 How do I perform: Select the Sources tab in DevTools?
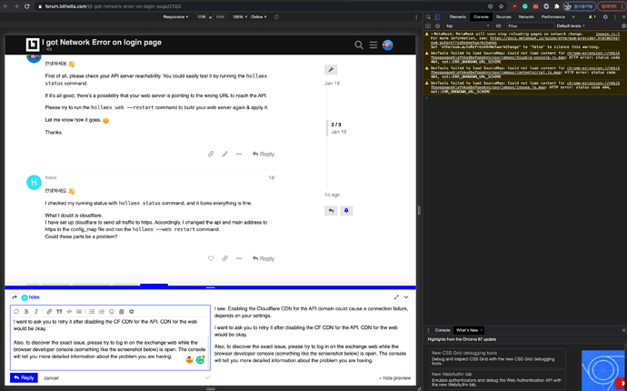click(503, 16)
